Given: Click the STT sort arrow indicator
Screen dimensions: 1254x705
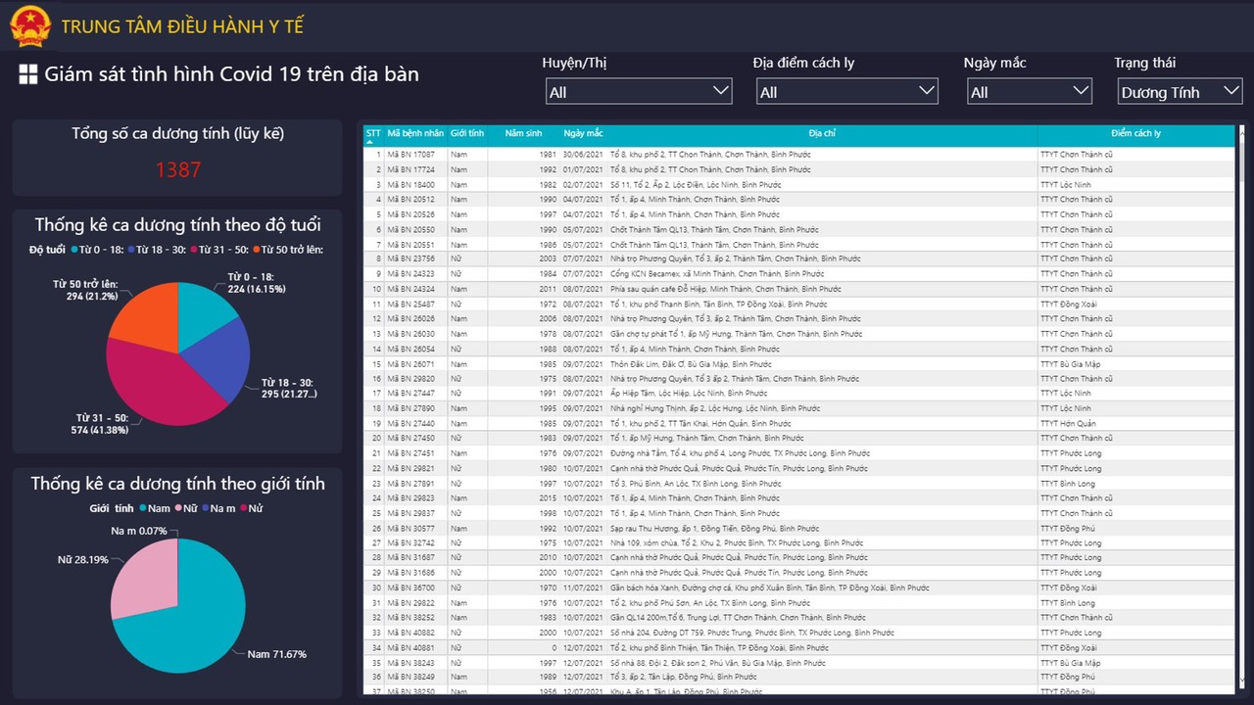Looking at the screenshot, I should [x=370, y=143].
